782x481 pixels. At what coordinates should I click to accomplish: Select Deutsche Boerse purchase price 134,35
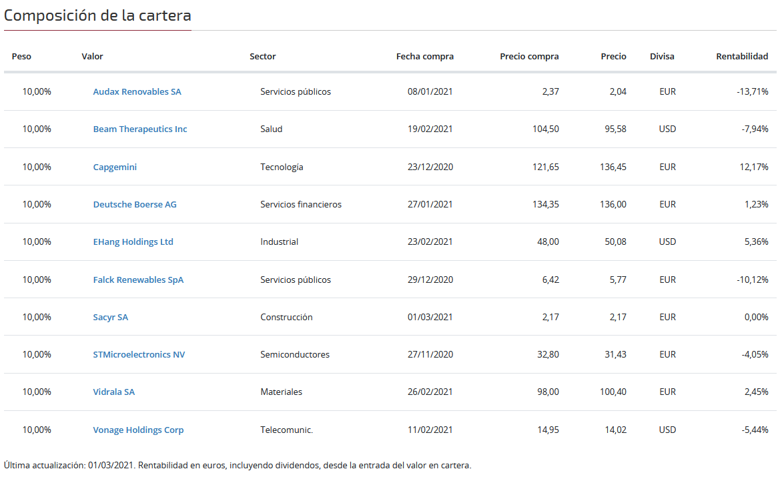point(546,204)
